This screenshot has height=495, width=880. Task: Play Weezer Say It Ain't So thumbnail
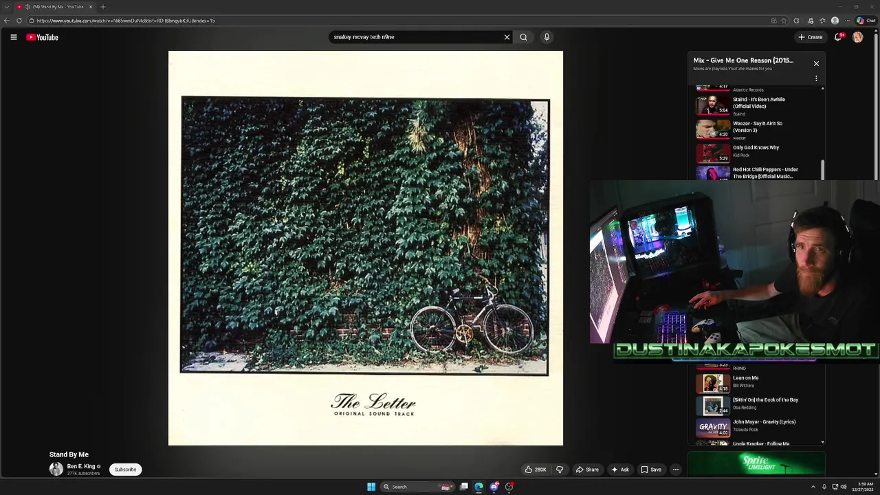pos(713,129)
